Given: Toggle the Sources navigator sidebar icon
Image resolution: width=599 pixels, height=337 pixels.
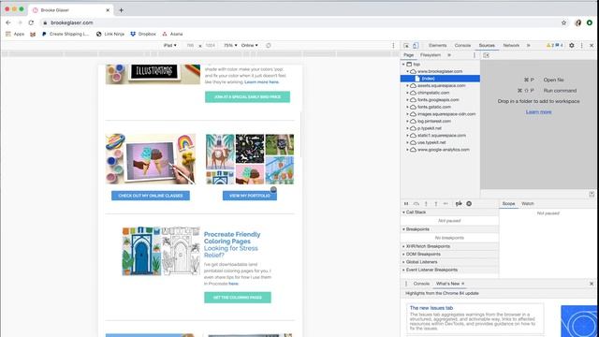Looking at the screenshot, I should [x=486, y=55].
